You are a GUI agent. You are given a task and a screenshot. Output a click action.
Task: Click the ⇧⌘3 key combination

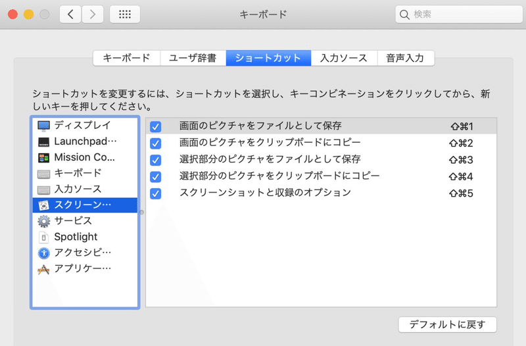point(461,160)
